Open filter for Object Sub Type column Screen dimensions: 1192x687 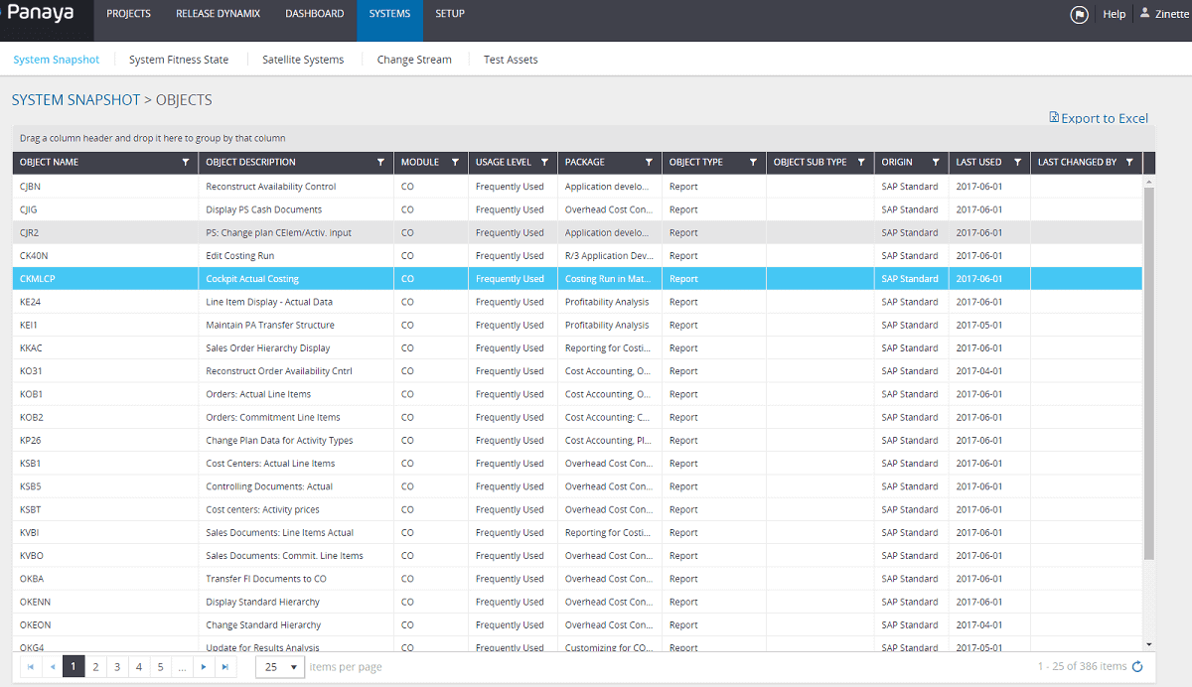(x=861, y=162)
